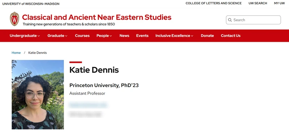
Task: Select the 'Assistant Professor' text
Action: point(87,93)
